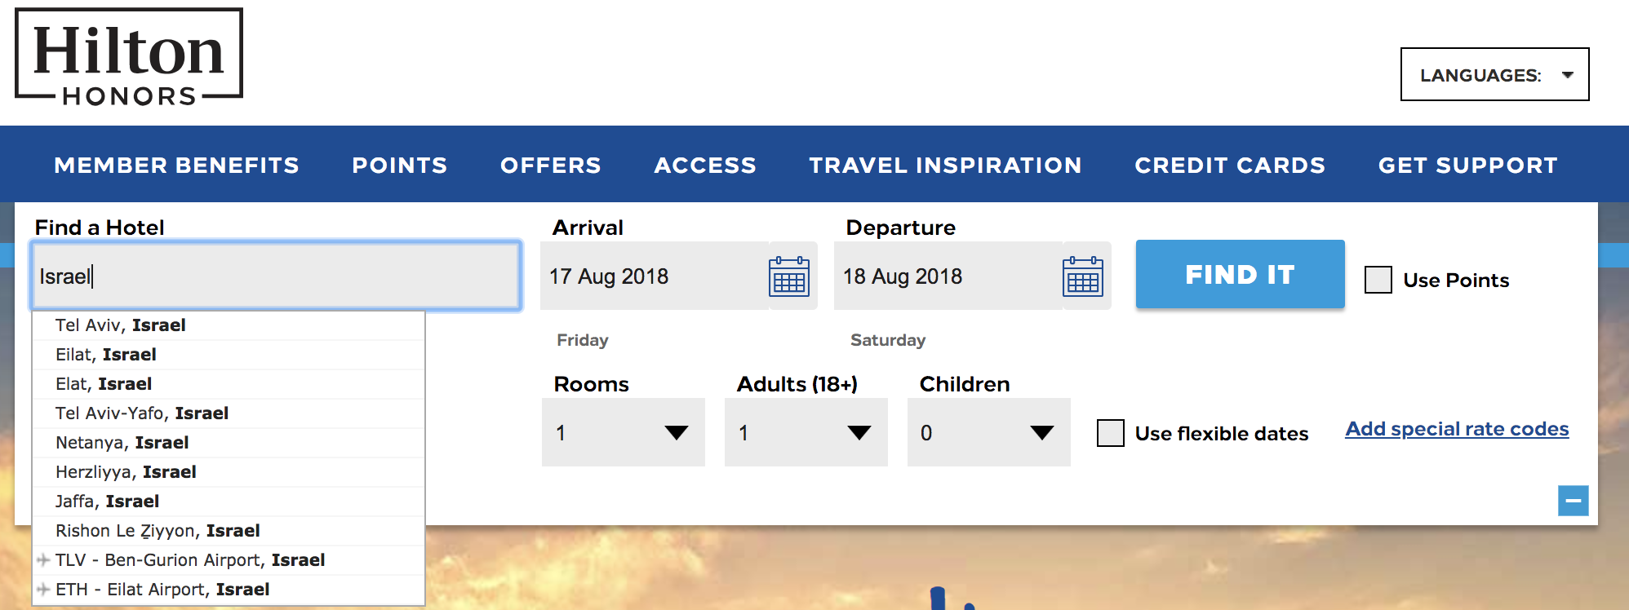The image size is (1629, 610).
Task: Open the Member Benefits menu
Action: click(x=176, y=165)
